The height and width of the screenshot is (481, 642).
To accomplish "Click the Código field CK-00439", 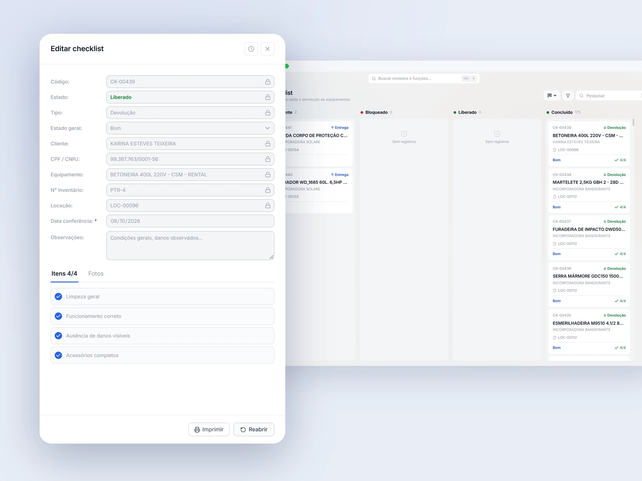I will pos(190,82).
